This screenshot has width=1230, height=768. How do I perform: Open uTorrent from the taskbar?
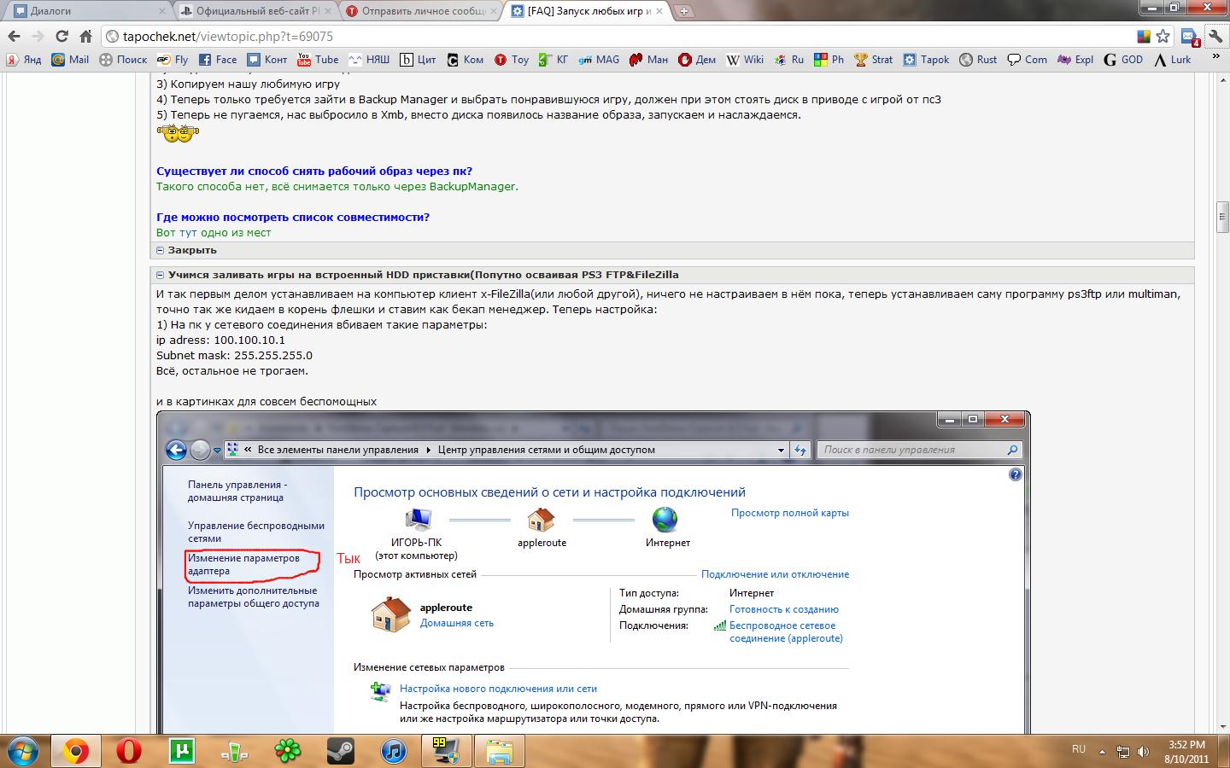click(x=182, y=751)
